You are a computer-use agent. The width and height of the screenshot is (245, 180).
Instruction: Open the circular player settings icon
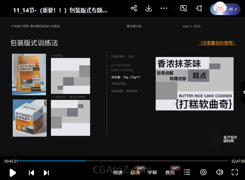[x=203, y=172]
